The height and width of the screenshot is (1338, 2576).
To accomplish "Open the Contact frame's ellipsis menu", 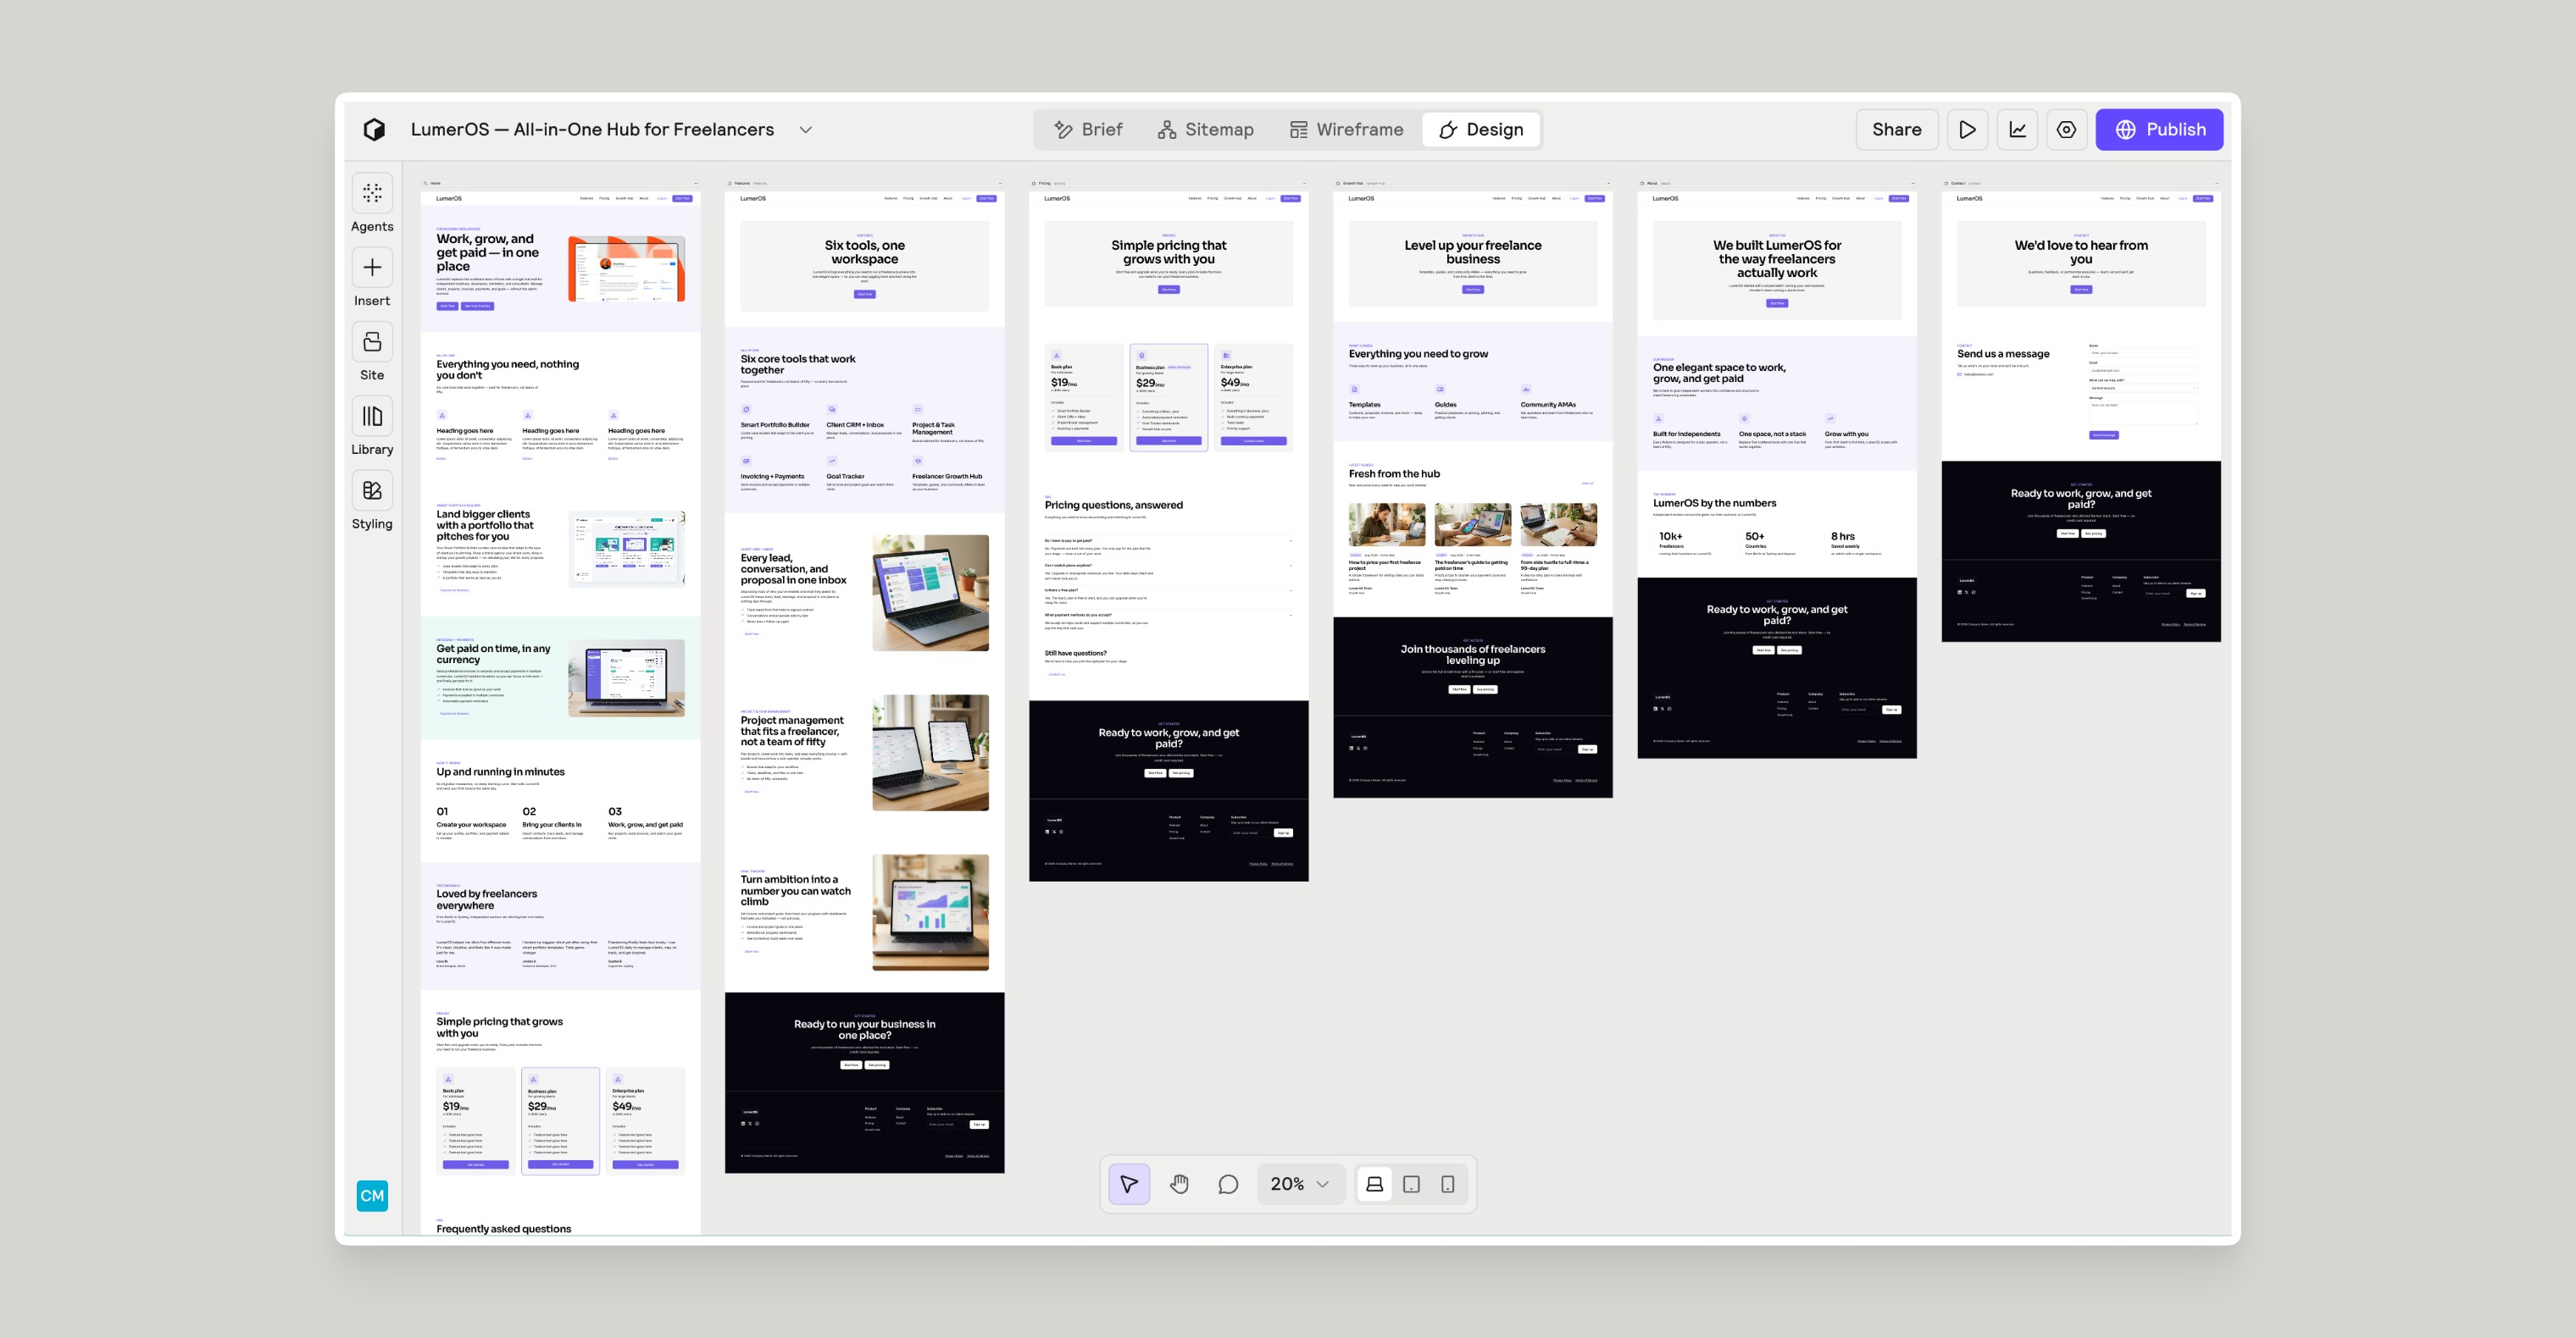I will point(2216,184).
